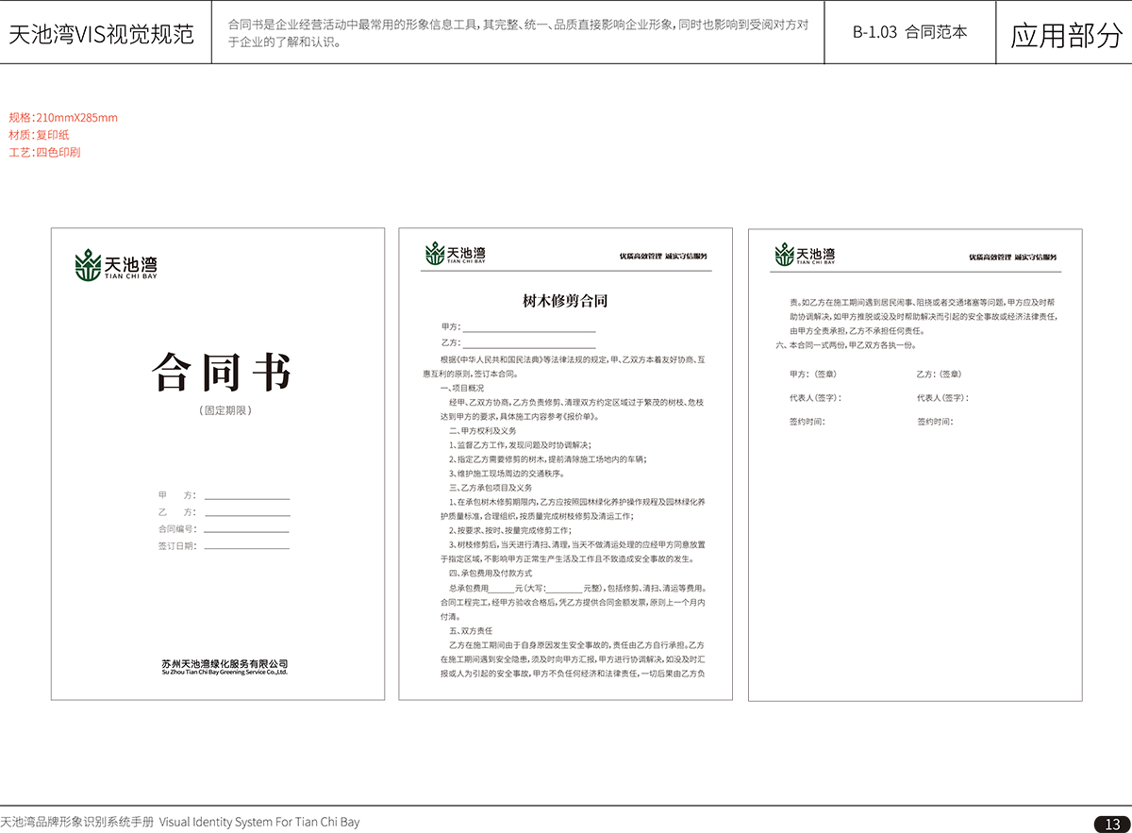
Task: Click 乙方 代表人(签字) on the signature page
Action: pyautogui.click(x=942, y=398)
